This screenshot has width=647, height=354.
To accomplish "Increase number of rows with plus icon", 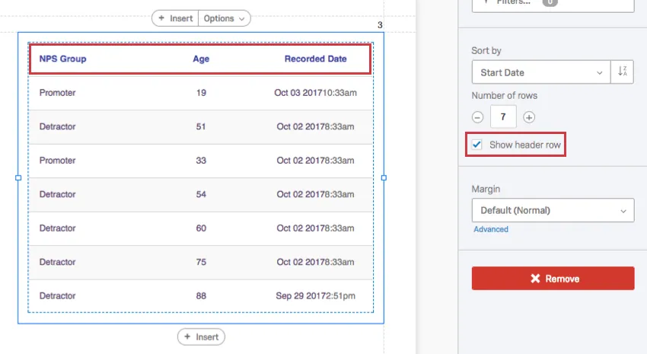I will 529,117.
